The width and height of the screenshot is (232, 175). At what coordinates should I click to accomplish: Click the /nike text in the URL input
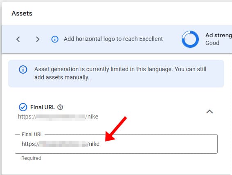pyautogui.click(x=94, y=144)
